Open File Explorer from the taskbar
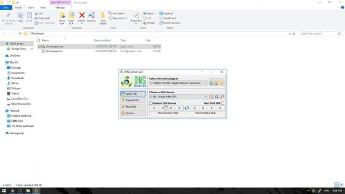The width and height of the screenshot is (345, 194). 28,191
